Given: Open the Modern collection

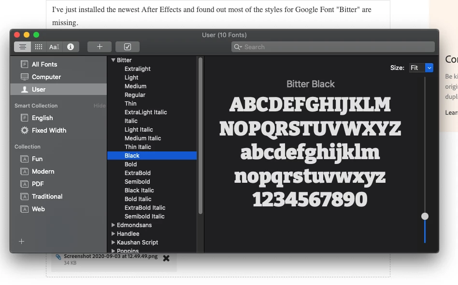Looking at the screenshot, I should [x=58, y=172].
